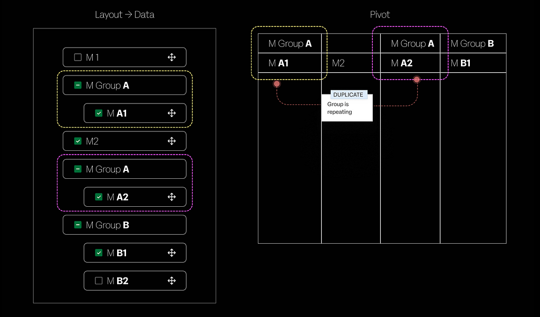Click the DUPLICATE tag label

pyautogui.click(x=348, y=95)
